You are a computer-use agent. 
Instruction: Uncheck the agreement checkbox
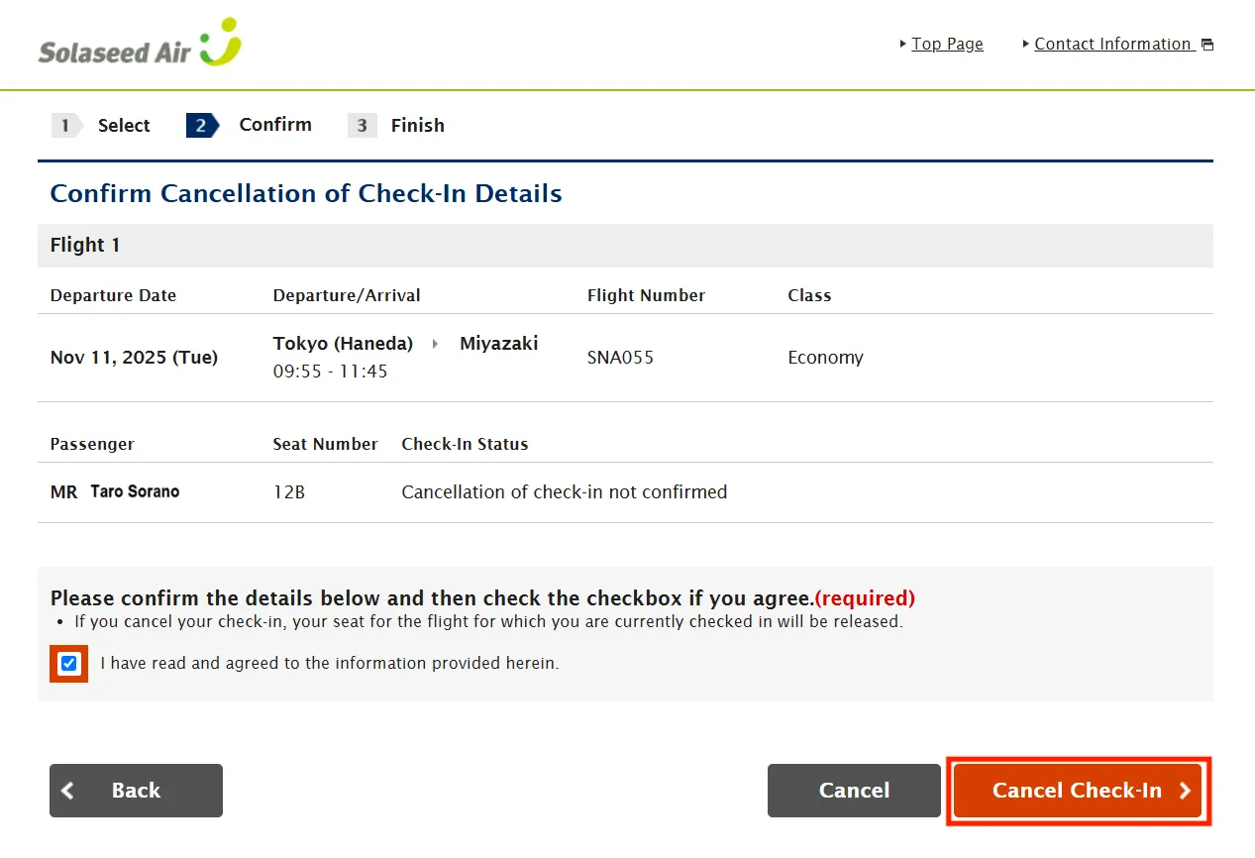69,664
